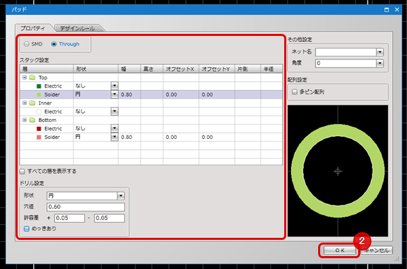
Task: Click the Top Solder light green swatch
Action: [39, 95]
